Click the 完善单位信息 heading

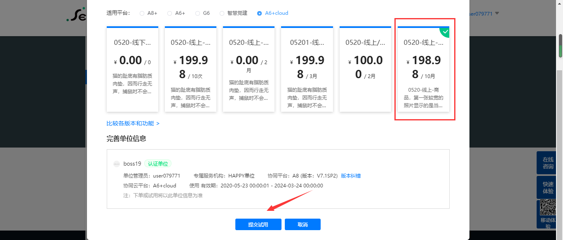(126, 138)
